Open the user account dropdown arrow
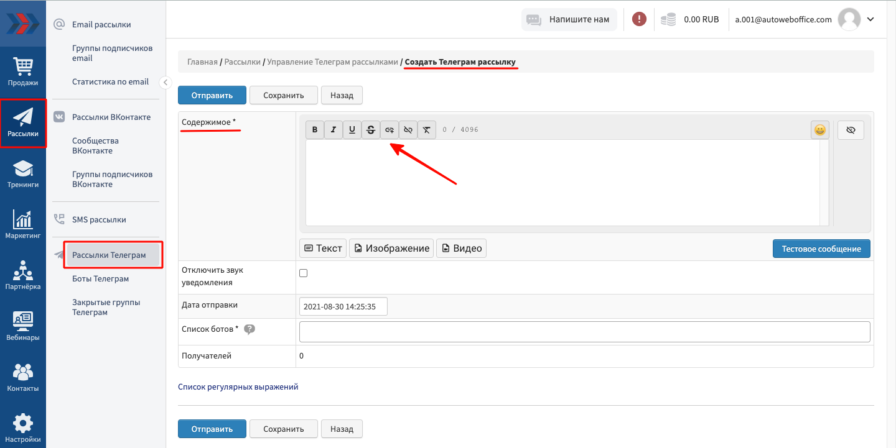Image resolution: width=896 pixels, height=448 pixels. click(x=870, y=19)
